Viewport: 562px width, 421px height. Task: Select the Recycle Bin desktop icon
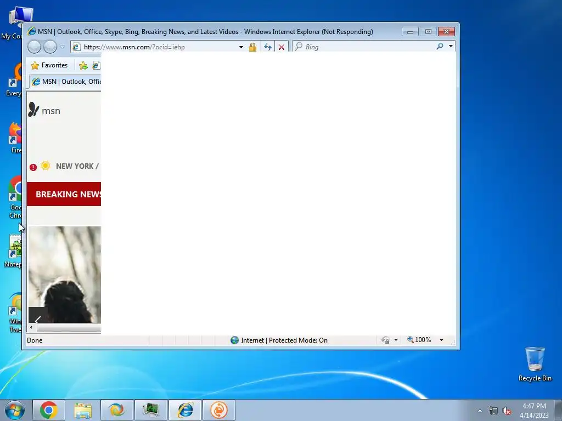tap(535, 364)
